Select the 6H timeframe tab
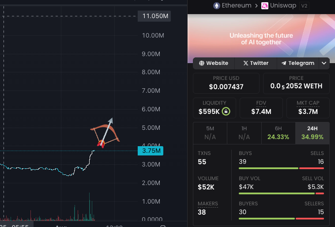 pyautogui.click(x=279, y=133)
